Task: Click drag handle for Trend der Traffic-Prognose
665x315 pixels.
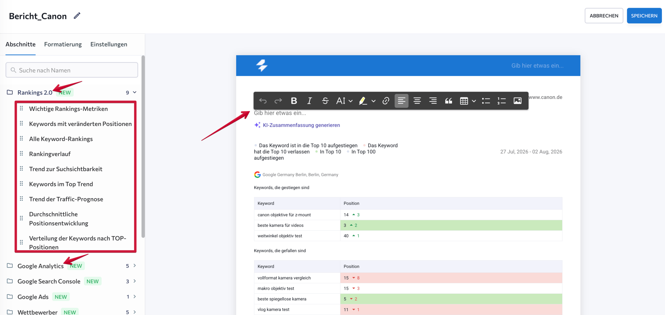Action: 22,199
